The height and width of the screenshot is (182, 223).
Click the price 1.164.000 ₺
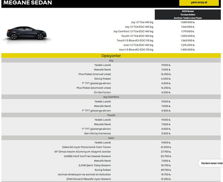point(188,27)
